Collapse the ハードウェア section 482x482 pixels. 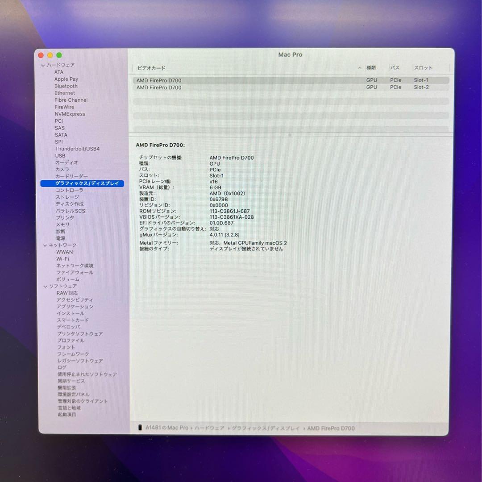43,66
